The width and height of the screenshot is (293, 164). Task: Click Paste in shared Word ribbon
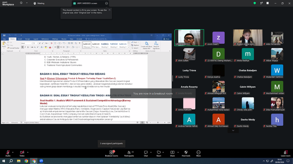4,45
